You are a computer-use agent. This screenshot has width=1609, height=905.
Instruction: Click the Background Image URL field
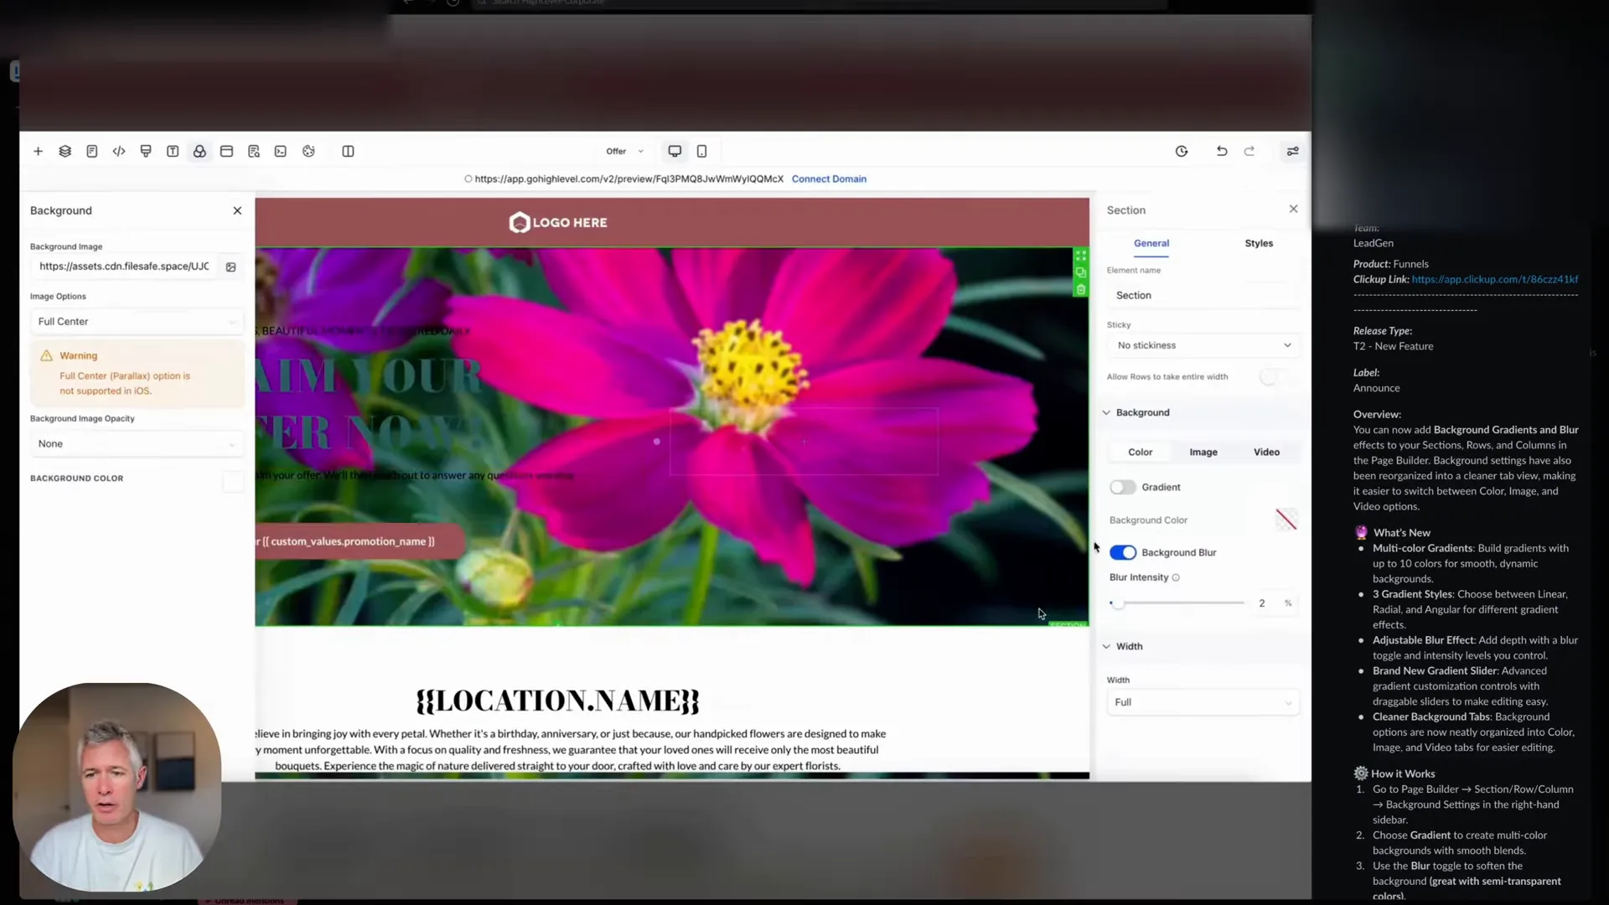pos(124,267)
